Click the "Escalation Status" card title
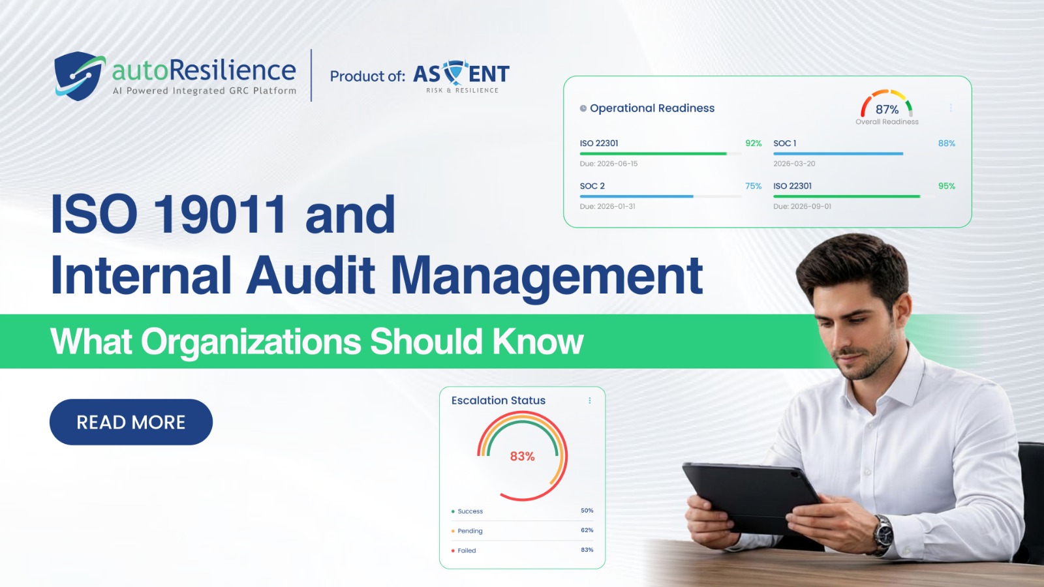The width and height of the screenshot is (1044, 587). click(x=499, y=400)
